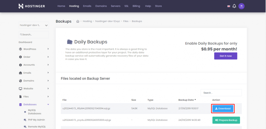Sort table by Type column header
The width and height of the screenshot is (266, 129).
[150, 100]
